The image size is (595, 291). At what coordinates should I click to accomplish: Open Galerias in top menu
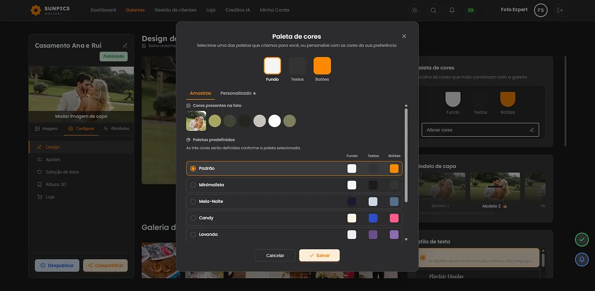pos(135,10)
